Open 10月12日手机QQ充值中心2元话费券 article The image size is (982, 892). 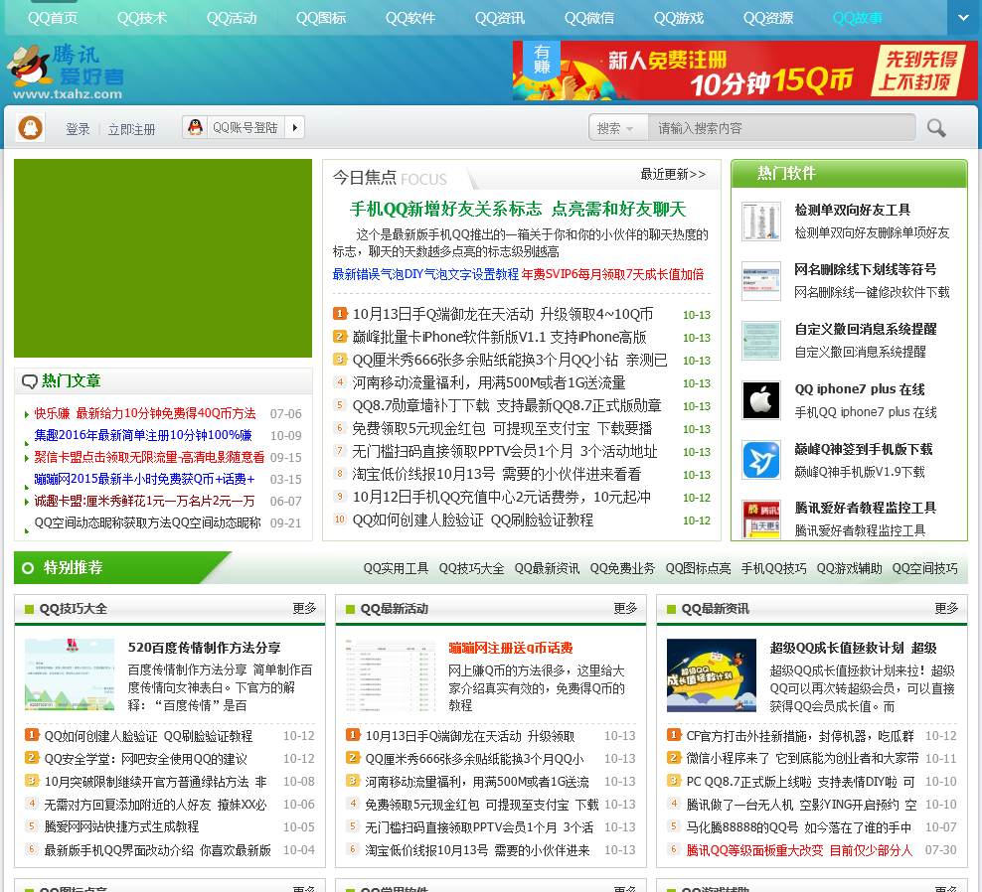click(501, 497)
